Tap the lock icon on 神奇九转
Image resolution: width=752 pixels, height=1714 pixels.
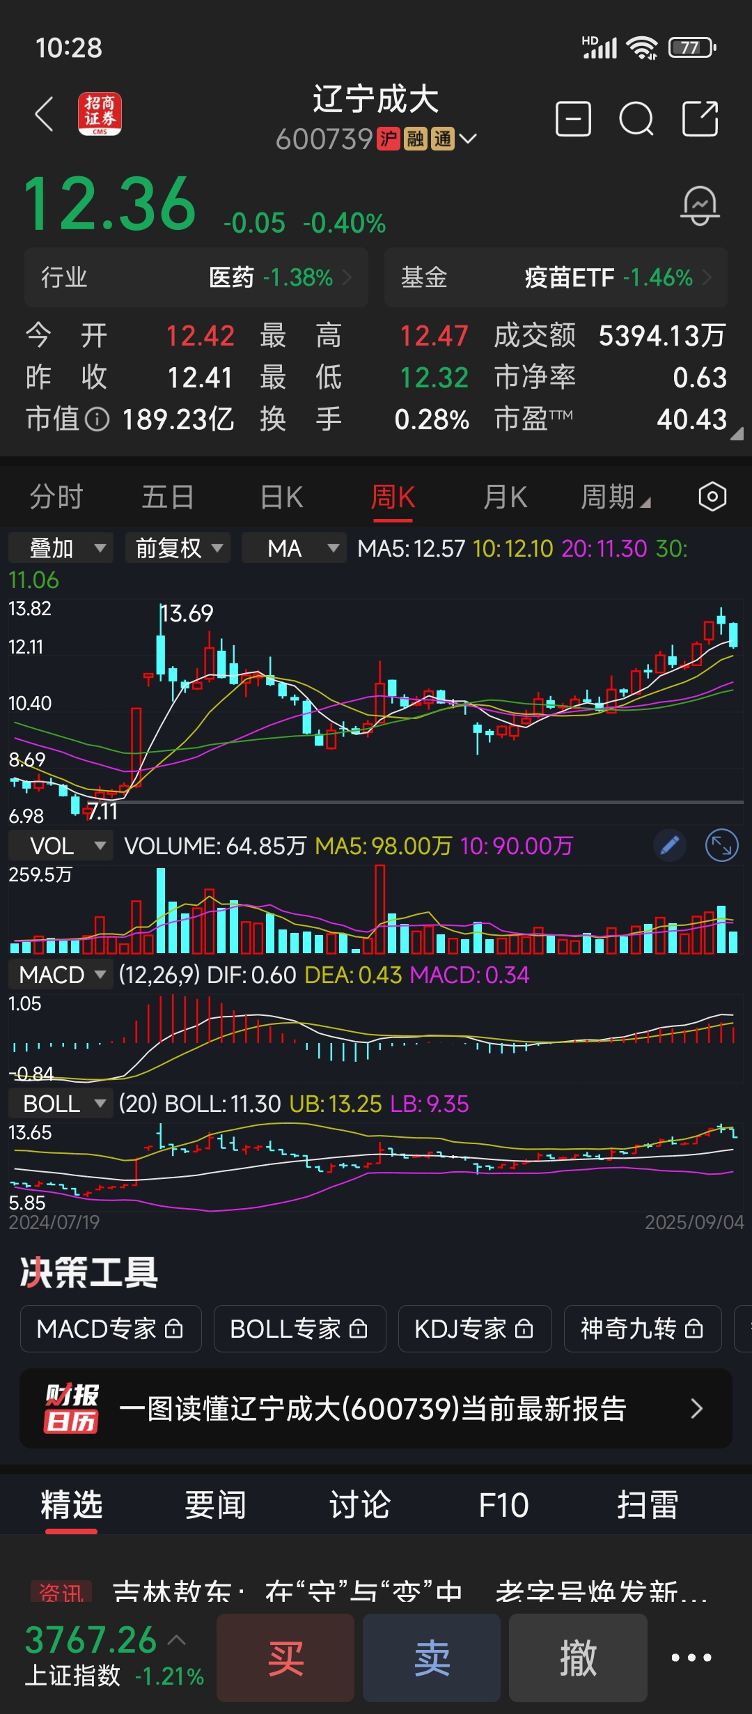(x=694, y=1329)
